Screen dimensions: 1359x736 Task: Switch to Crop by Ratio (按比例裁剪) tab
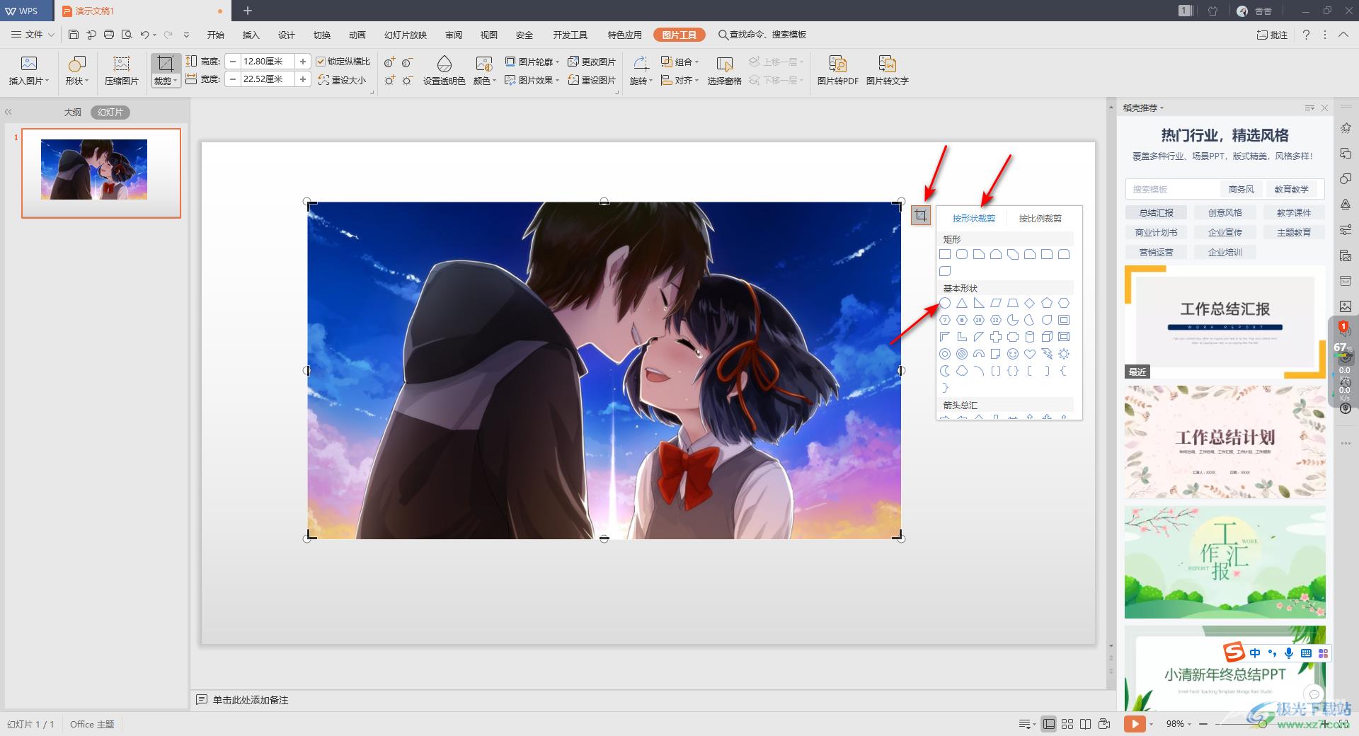1040,218
